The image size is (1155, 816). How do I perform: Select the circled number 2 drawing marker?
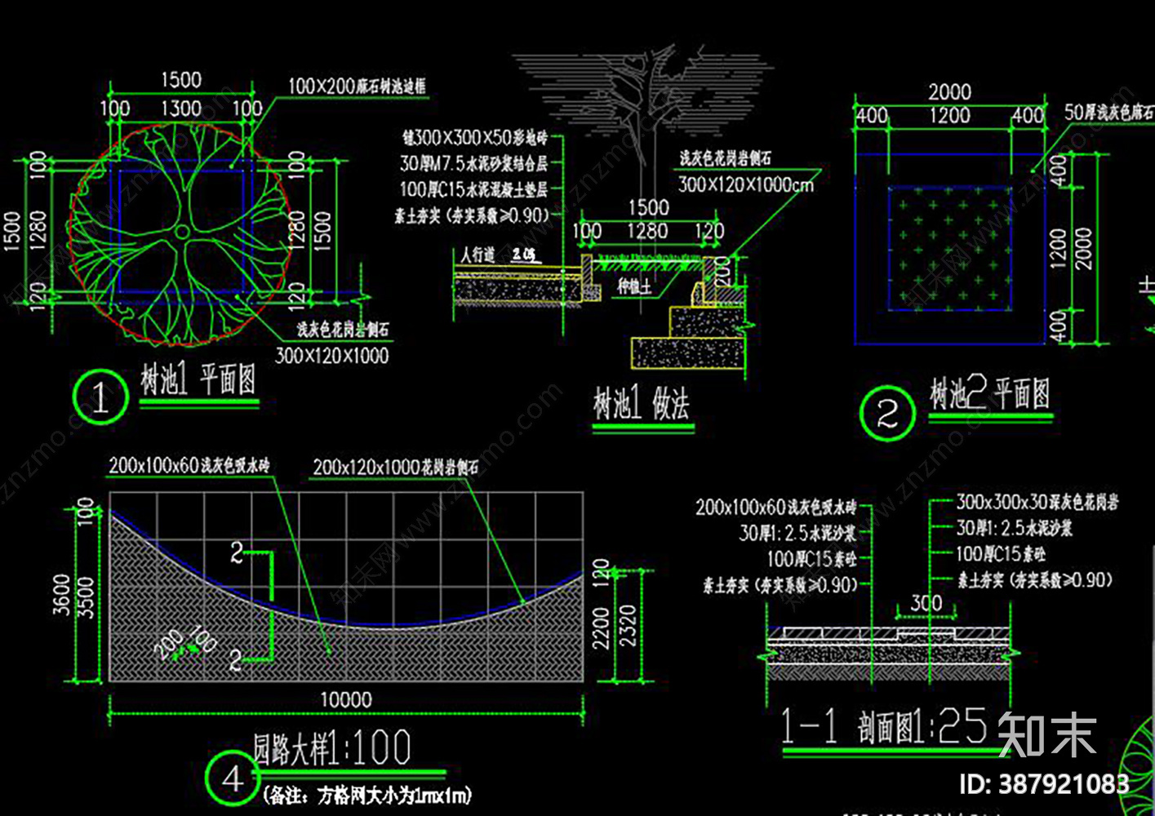pyautogui.click(x=887, y=414)
